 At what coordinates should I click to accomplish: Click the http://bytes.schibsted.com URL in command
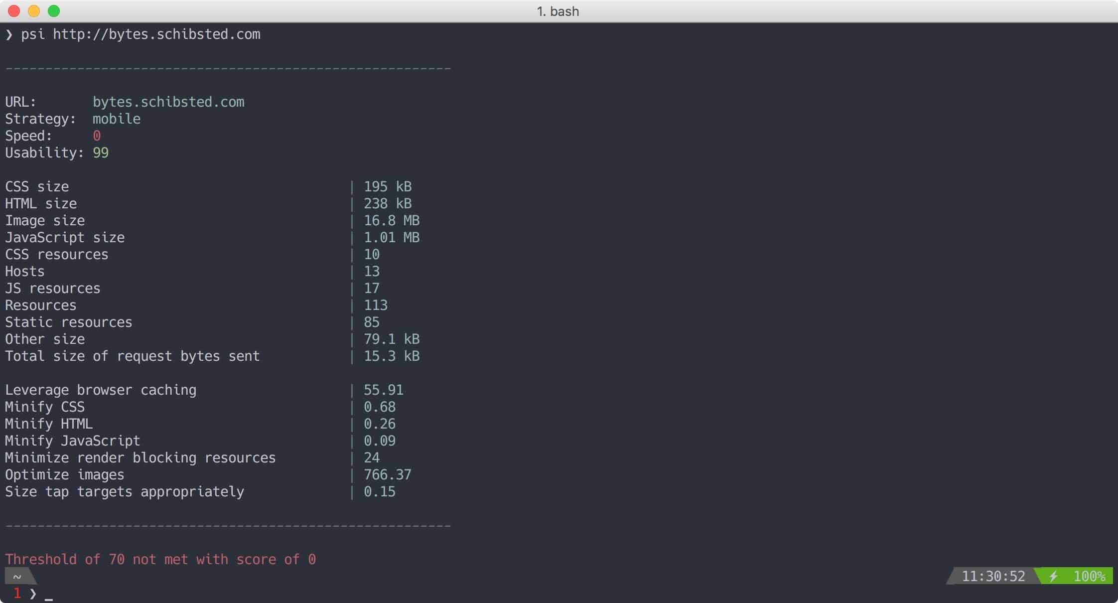(156, 34)
